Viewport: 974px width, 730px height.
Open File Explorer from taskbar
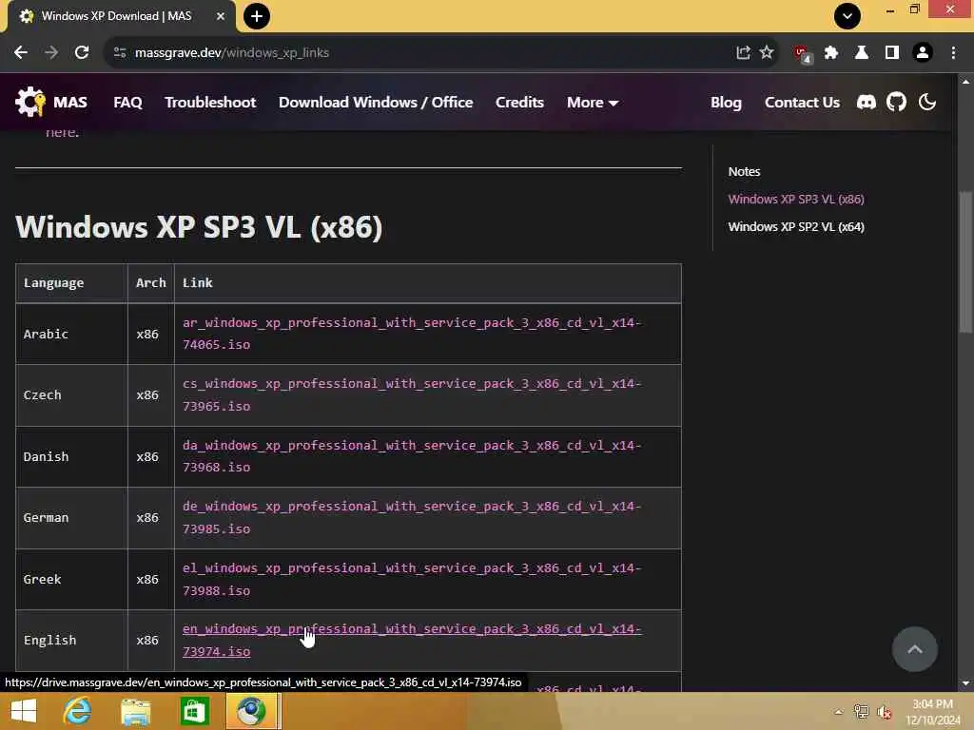pos(135,711)
